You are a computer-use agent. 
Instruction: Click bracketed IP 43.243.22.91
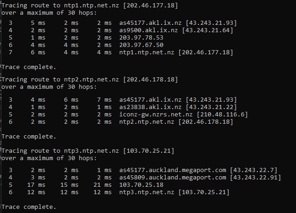click(x=255, y=177)
